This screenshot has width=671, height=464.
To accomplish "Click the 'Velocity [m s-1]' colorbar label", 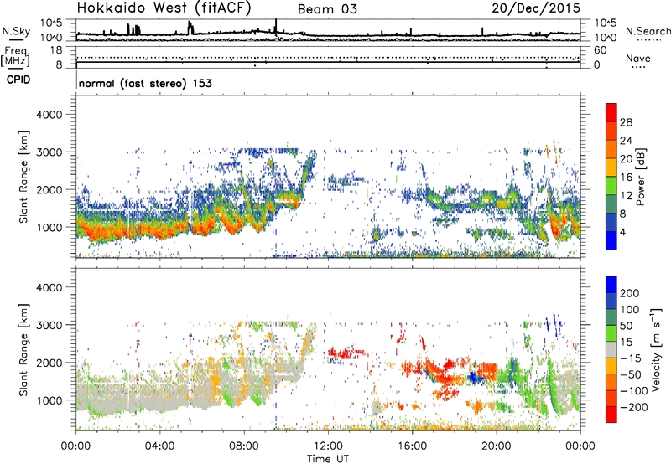I will click(x=656, y=349).
